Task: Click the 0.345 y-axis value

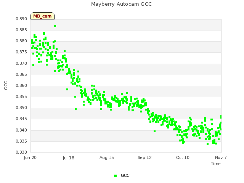Action: (x=21, y=119)
